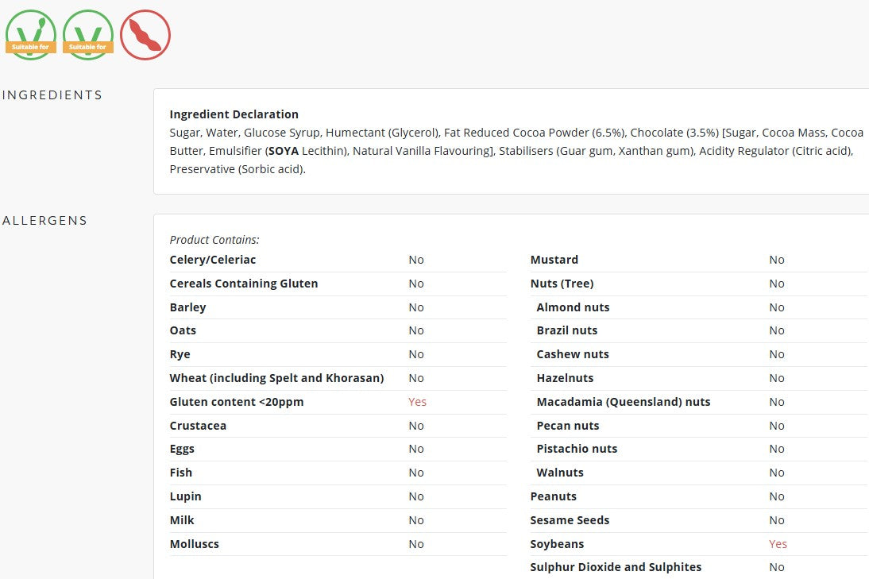This screenshot has height=579, width=869.
Task: Click the INGREDIENTS section heading
Action: (52, 95)
